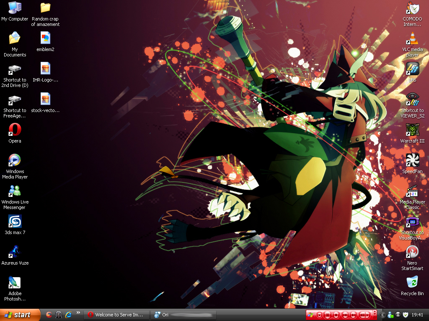Select the COMODO Internet Security shortcut
This screenshot has height=321, width=429.
(x=412, y=14)
